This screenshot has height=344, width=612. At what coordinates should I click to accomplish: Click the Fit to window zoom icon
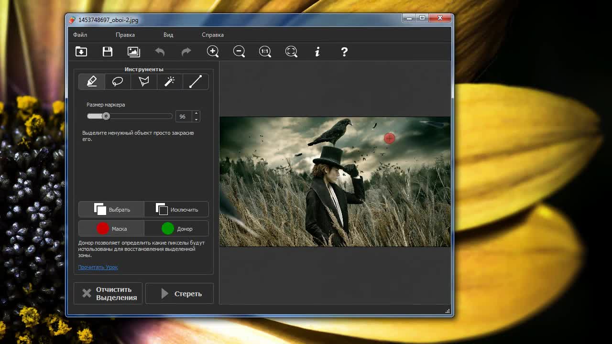click(x=291, y=52)
